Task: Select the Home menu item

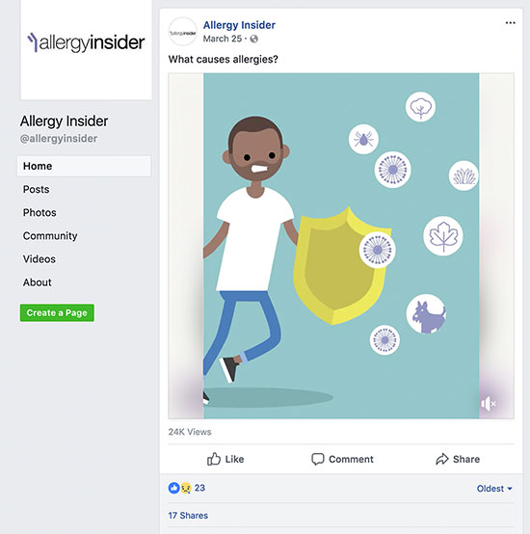Action: (x=84, y=166)
